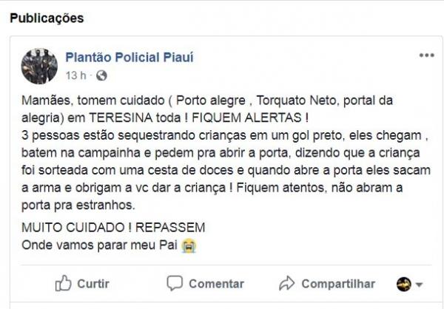Select the Publicações section heading
The image size is (444, 309).
[x=47, y=18]
